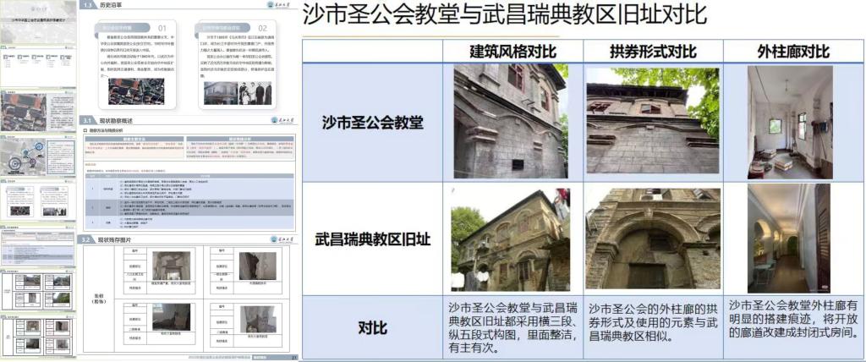
Task: Click the slide title 沙市圣公会教堂与武昌瑞典教区旧址对比
Action: [504, 16]
